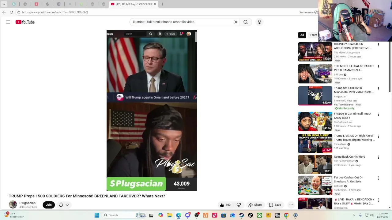Clear the search box with the X
392x220 pixels.
click(236, 22)
